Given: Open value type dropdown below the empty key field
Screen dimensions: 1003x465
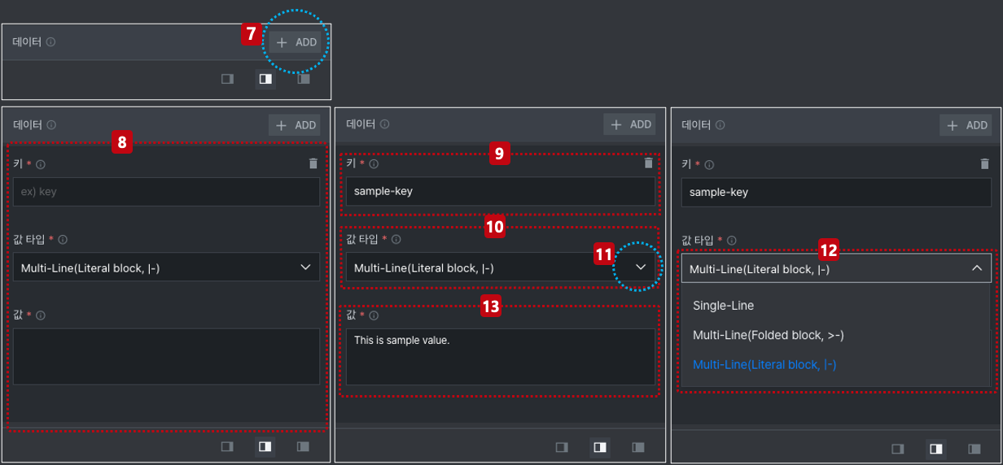Looking at the screenshot, I should (x=166, y=267).
